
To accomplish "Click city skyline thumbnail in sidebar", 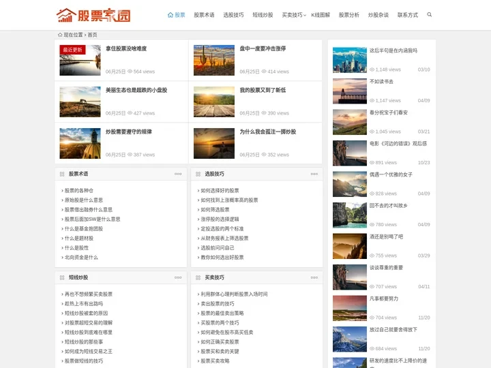I will 349,60.
